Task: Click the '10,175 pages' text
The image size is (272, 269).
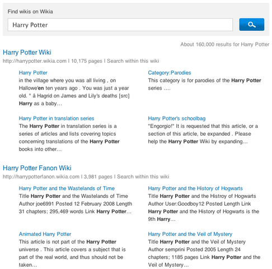Action: tap(87, 61)
